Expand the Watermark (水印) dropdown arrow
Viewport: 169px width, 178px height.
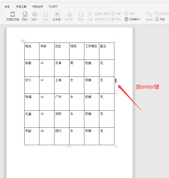[38, 20]
